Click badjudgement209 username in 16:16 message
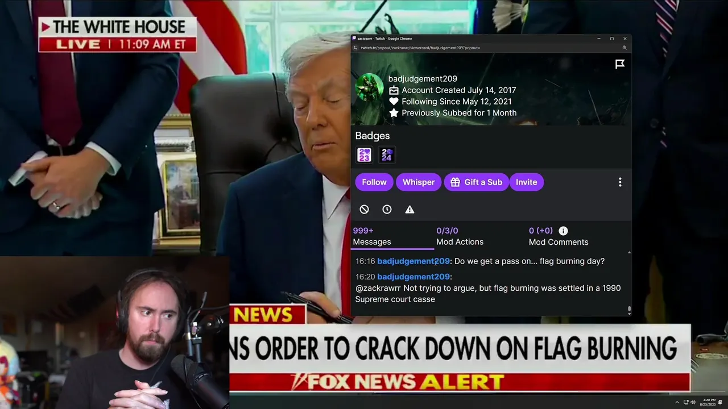728x409 pixels. tap(413, 261)
